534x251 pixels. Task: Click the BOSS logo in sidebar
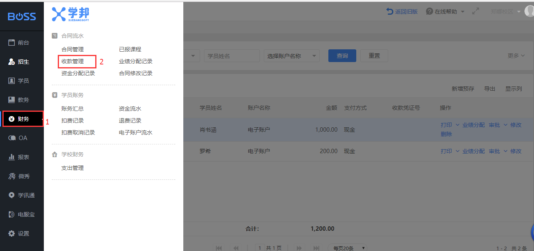pos(22,16)
